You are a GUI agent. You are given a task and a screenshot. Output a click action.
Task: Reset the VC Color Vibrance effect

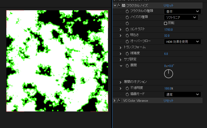pyautogui.click(x=168, y=100)
